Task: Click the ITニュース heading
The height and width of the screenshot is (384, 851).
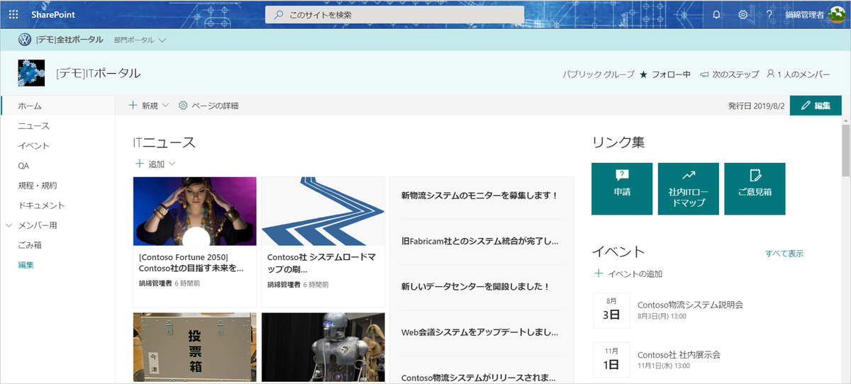Action: 164,142
